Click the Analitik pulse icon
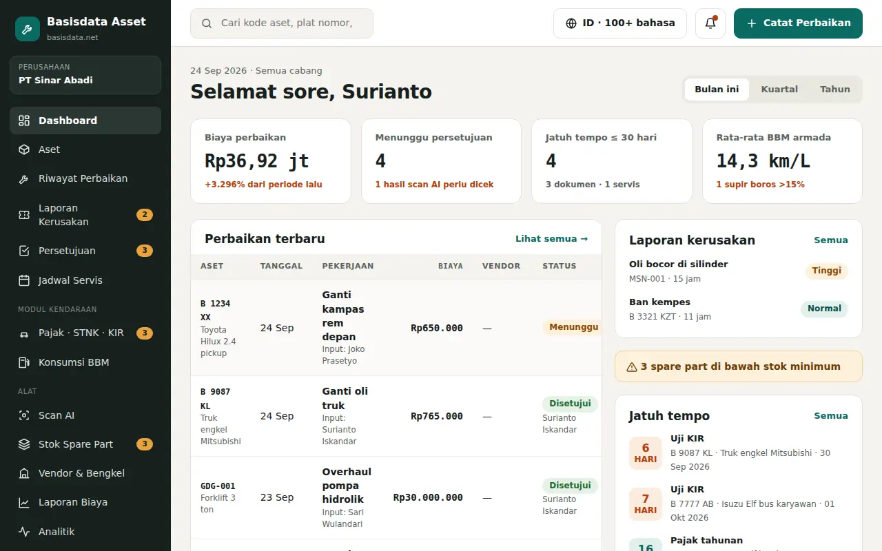Viewport: 882px width, 551px height. pyautogui.click(x=24, y=532)
